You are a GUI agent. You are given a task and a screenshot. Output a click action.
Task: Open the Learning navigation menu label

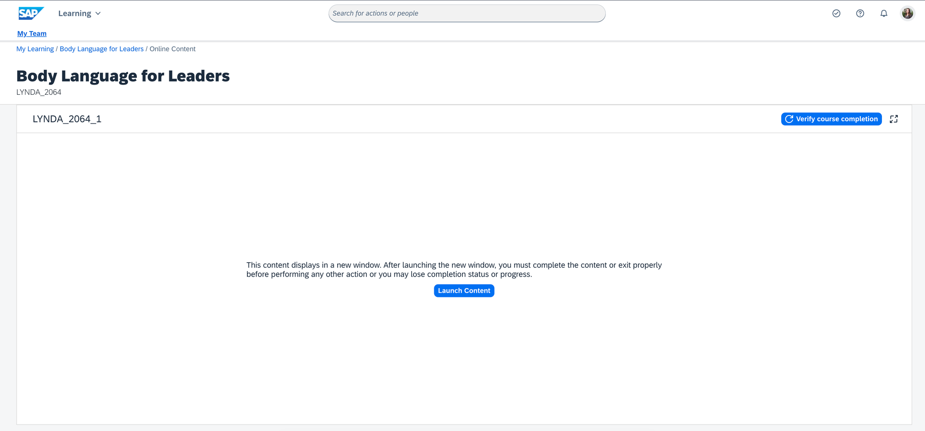coord(74,13)
